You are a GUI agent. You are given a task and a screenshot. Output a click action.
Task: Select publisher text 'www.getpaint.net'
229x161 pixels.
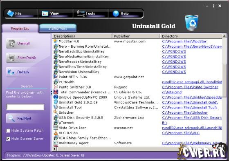coord(129,77)
